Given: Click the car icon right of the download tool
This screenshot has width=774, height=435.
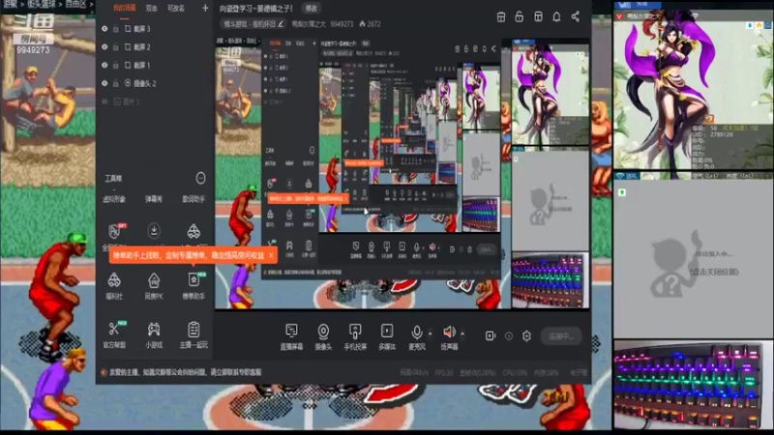Looking at the screenshot, I should point(193,230).
